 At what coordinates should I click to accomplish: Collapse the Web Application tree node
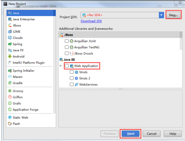[x=61, y=66]
